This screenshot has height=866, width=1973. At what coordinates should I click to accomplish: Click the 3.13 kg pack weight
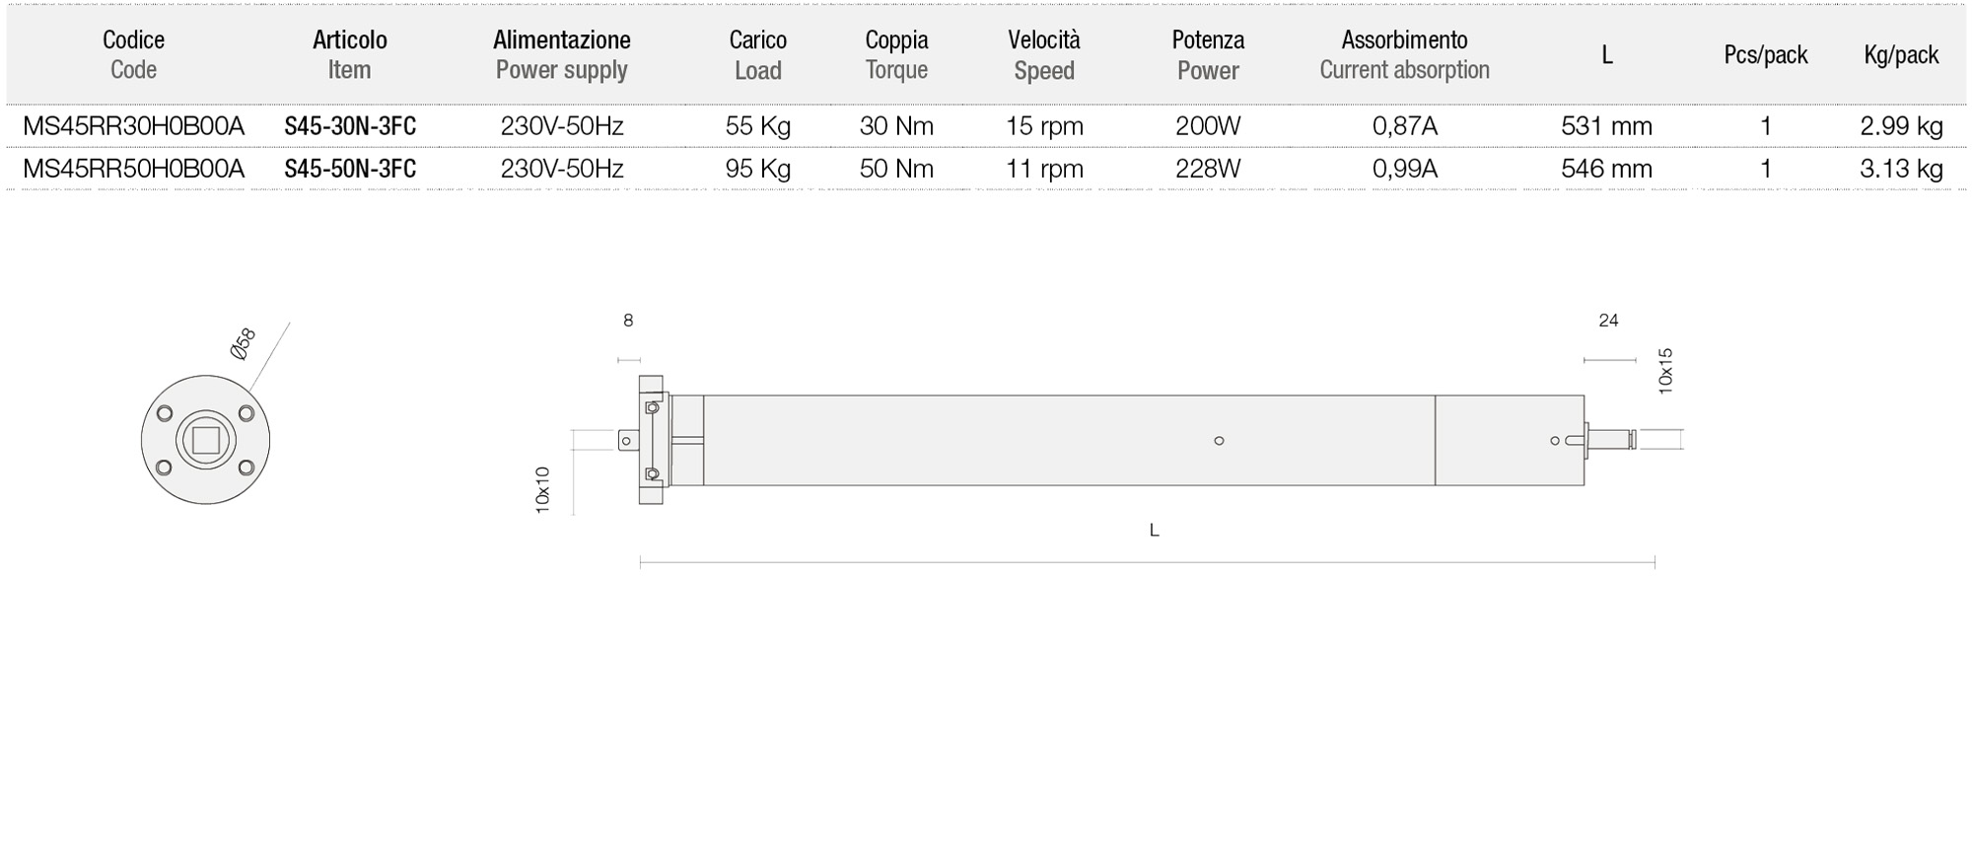[x=1901, y=169]
